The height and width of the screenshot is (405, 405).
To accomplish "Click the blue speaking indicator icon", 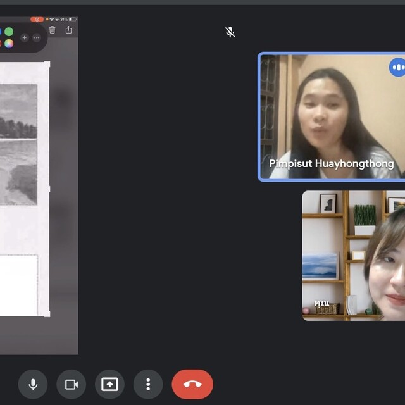I will tap(397, 67).
